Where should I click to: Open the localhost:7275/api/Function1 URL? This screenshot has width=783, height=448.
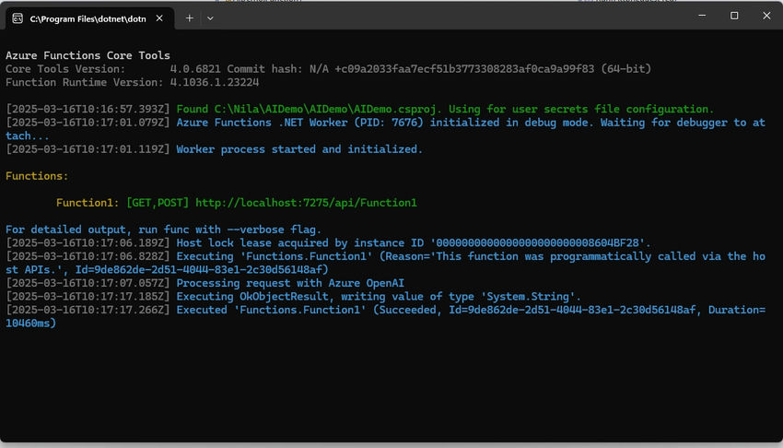click(x=306, y=203)
